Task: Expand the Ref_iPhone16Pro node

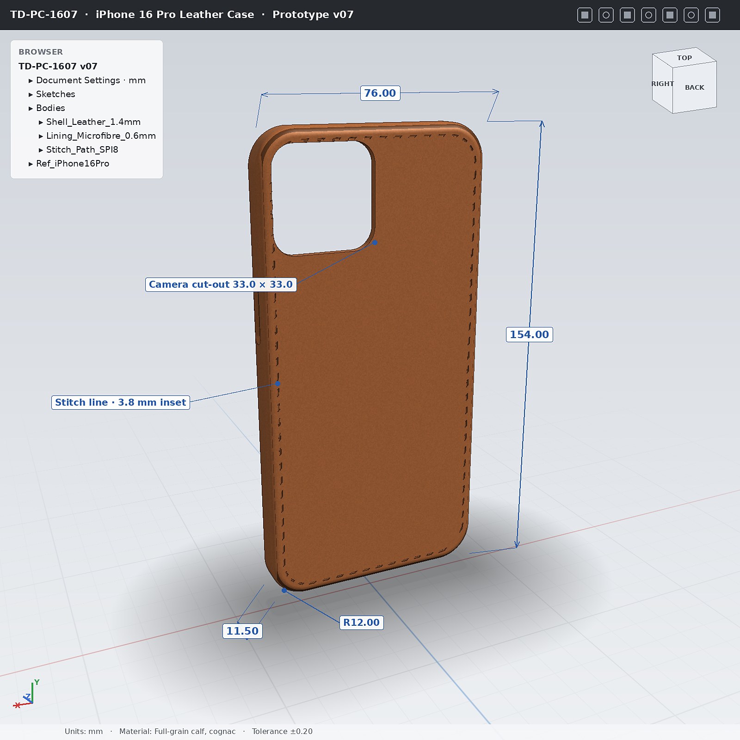Action: tap(31, 164)
